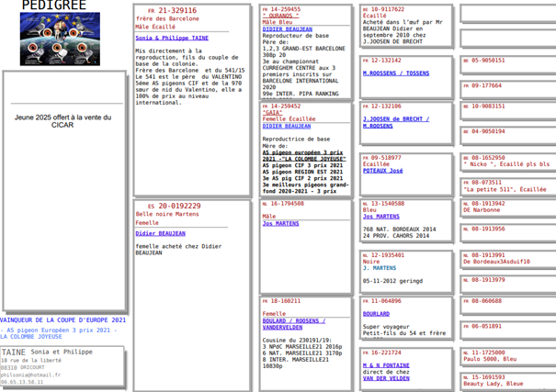Select ring number ES 20-0192229
Screen dimensions: 556x392
pos(174,206)
